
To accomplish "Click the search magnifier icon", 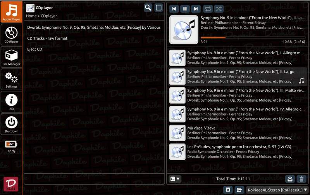I will (148, 8).
